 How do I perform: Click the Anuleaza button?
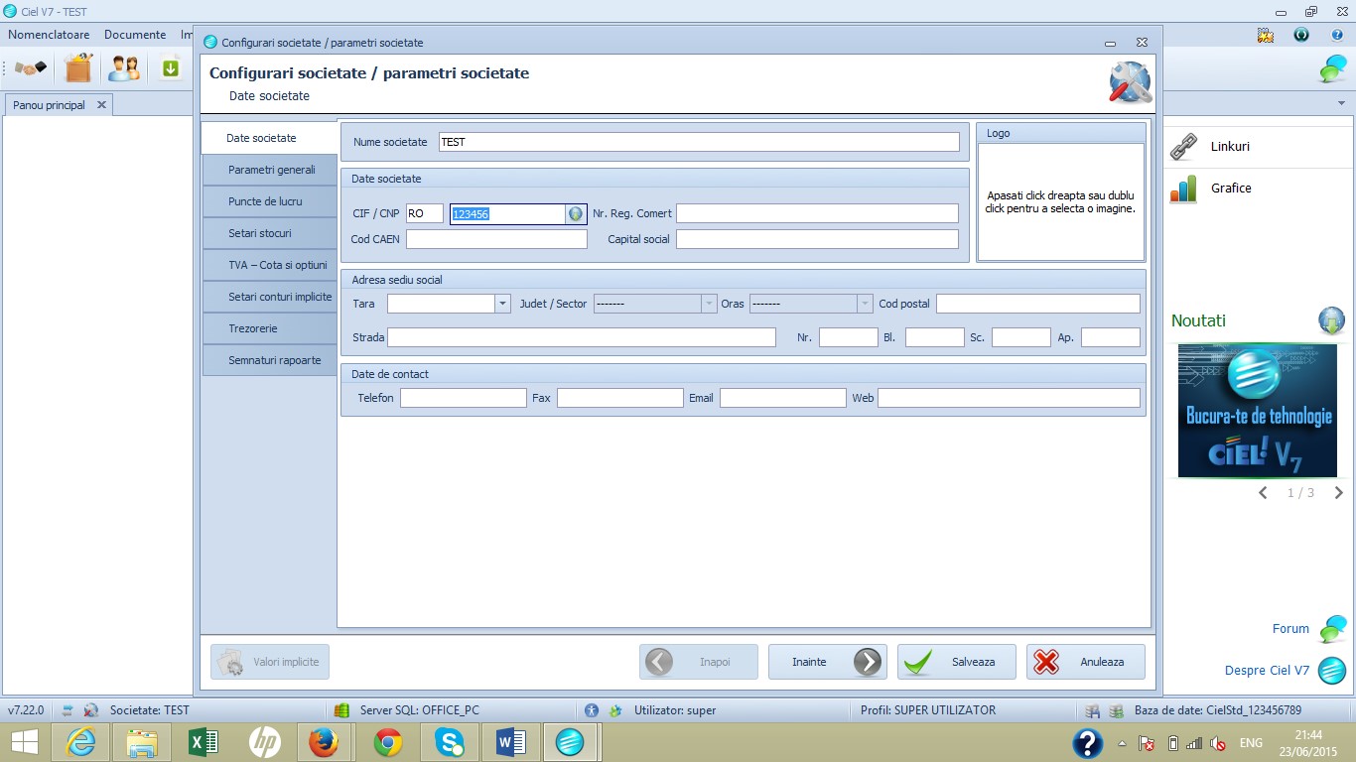[x=1086, y=662]
